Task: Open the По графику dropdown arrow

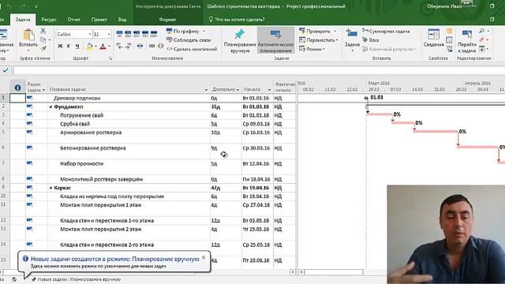Action: tap(204, 32)
